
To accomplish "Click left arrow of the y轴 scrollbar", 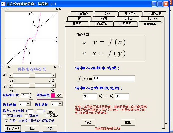I will [11, 76].
